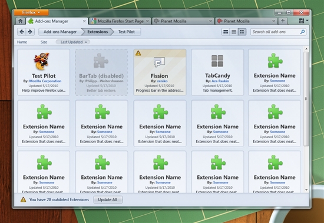Open the tab groups list dropdown

point(304,21)
